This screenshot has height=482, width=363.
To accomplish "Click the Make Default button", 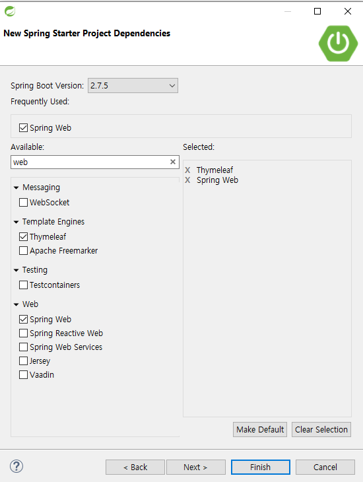I will click(x=260, y=429).
